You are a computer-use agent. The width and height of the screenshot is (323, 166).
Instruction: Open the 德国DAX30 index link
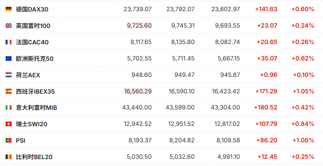click(x=32, y=9)
